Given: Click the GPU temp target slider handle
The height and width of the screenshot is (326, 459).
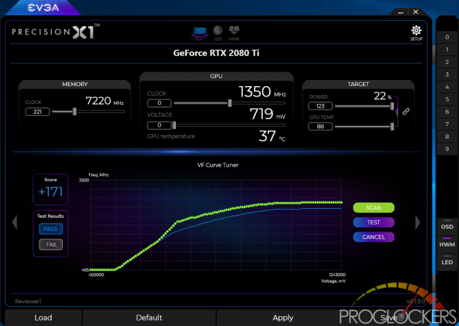Looking at the screenshot, I should click(392, 127).
